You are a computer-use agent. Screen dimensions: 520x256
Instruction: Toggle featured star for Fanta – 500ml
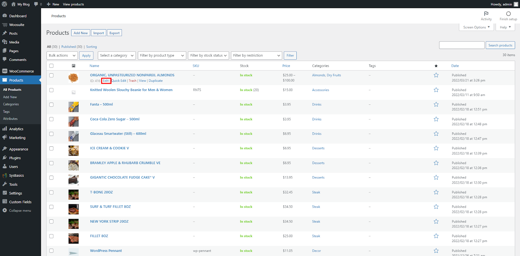click(x=436, y=104)
